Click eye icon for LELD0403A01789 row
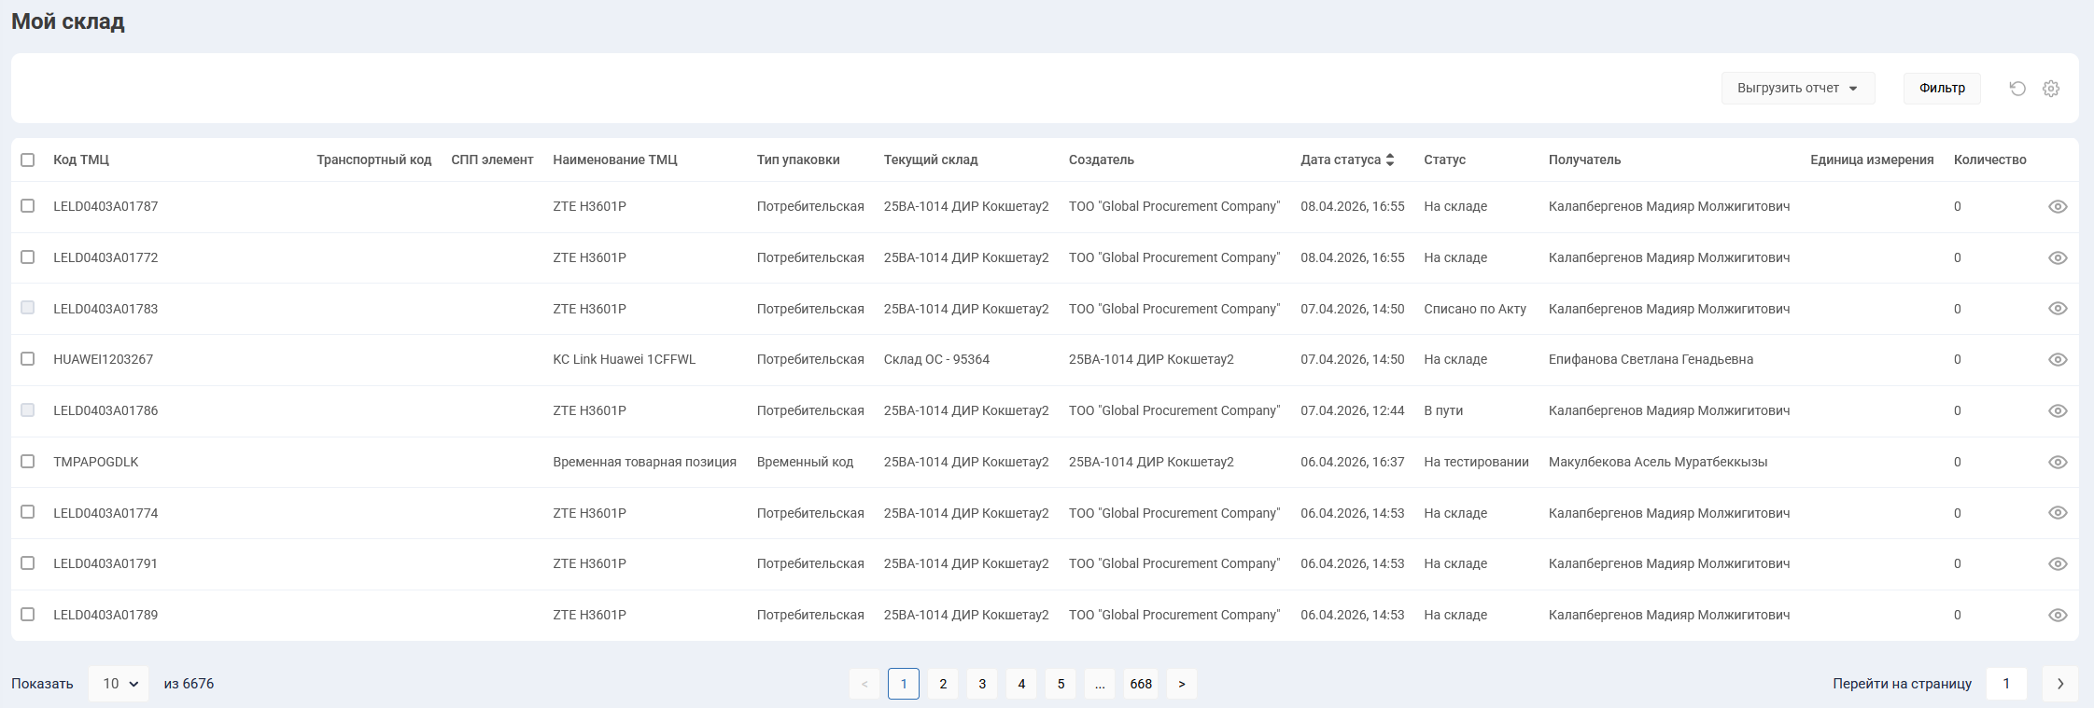The image size is (2094, 708). [2058, 616]
